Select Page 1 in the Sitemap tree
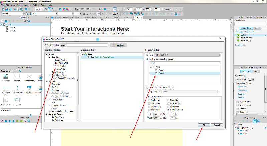267x146 pixels. tap(12, 27)
